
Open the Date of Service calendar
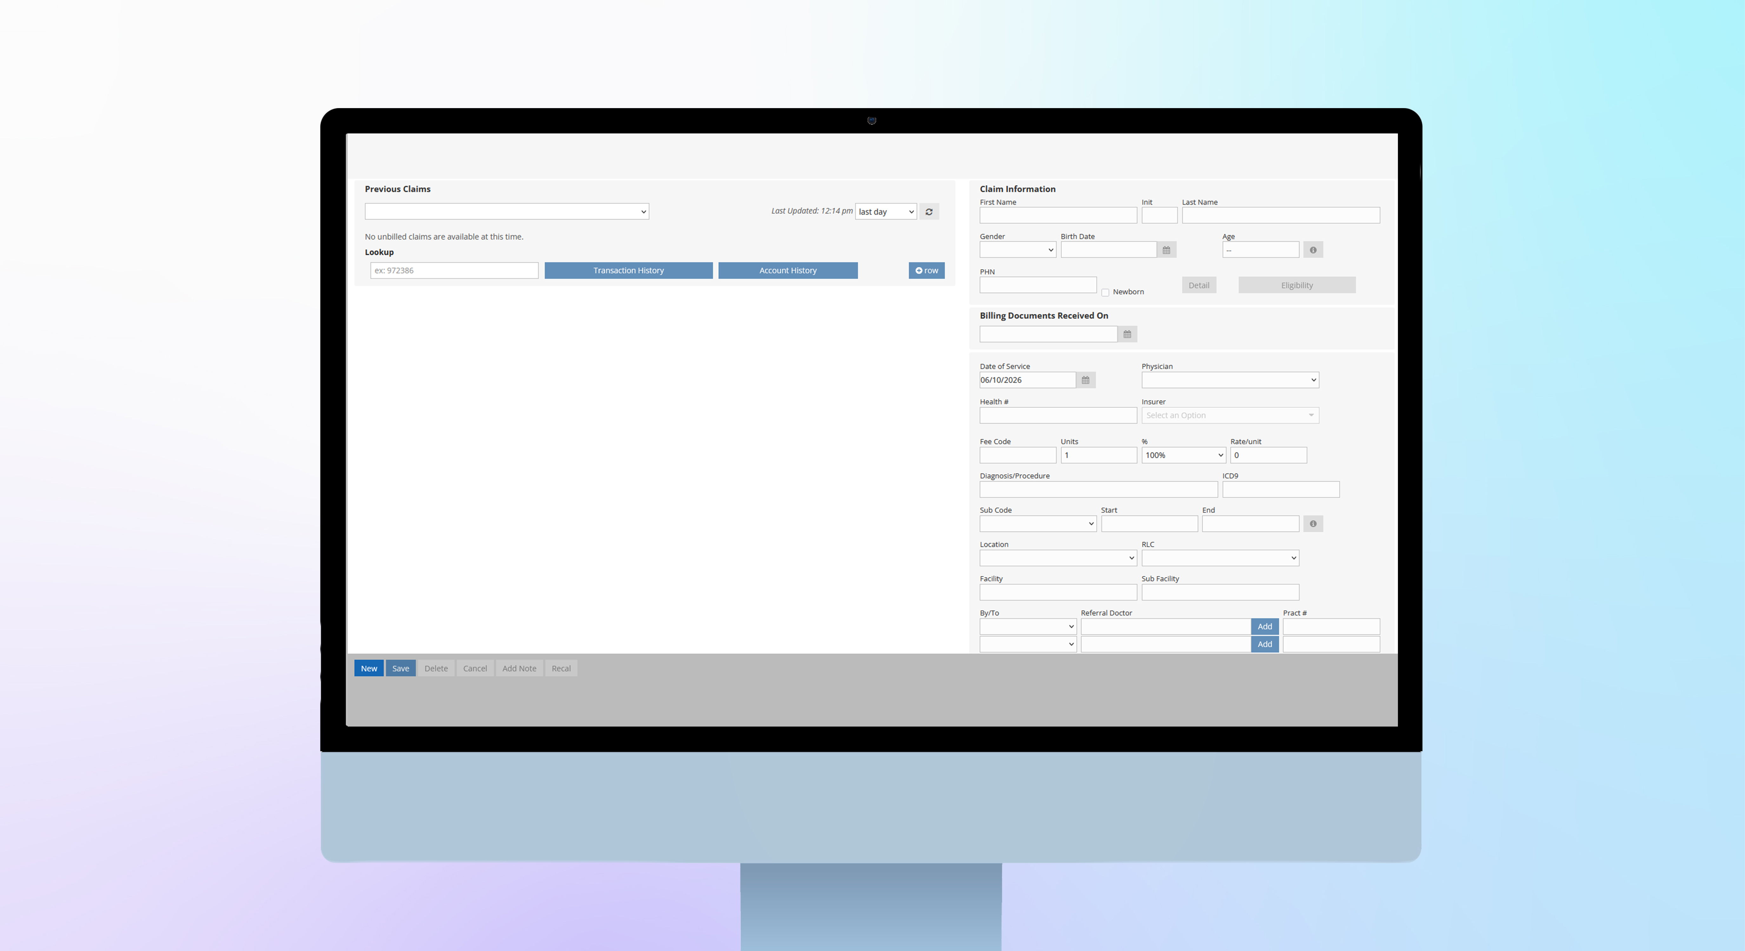[x=1085, y=380]
